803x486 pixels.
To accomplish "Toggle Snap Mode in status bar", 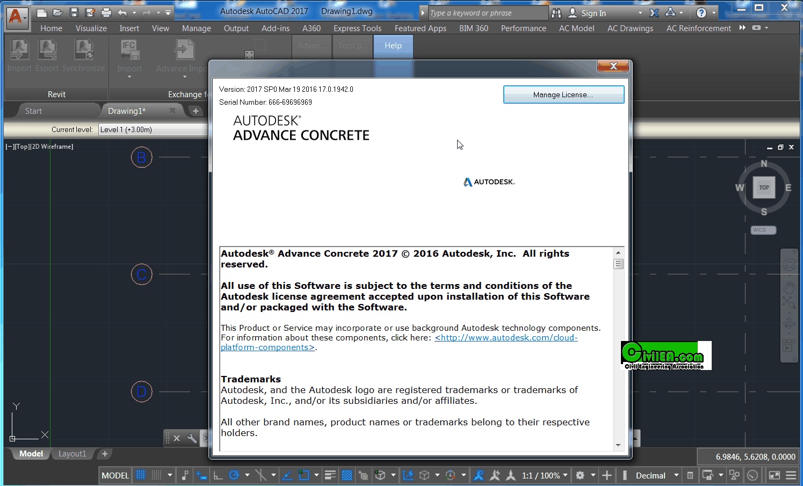I will [156, 475].
